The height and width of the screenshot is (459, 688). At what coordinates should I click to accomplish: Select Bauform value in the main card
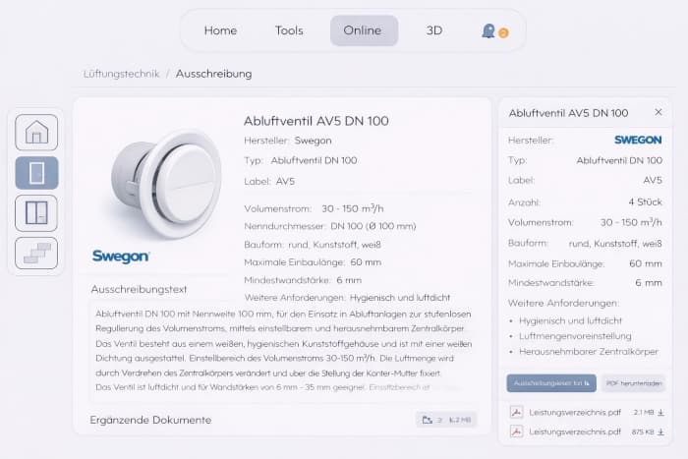pos(334,245)
